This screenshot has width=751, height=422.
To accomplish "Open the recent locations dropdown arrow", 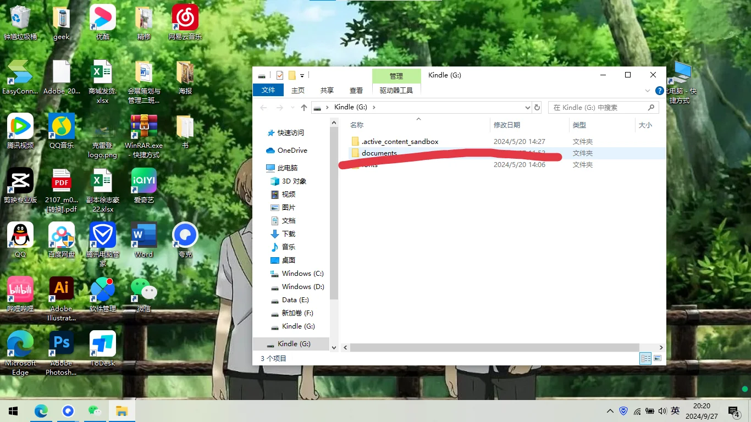I will [292, 108].
